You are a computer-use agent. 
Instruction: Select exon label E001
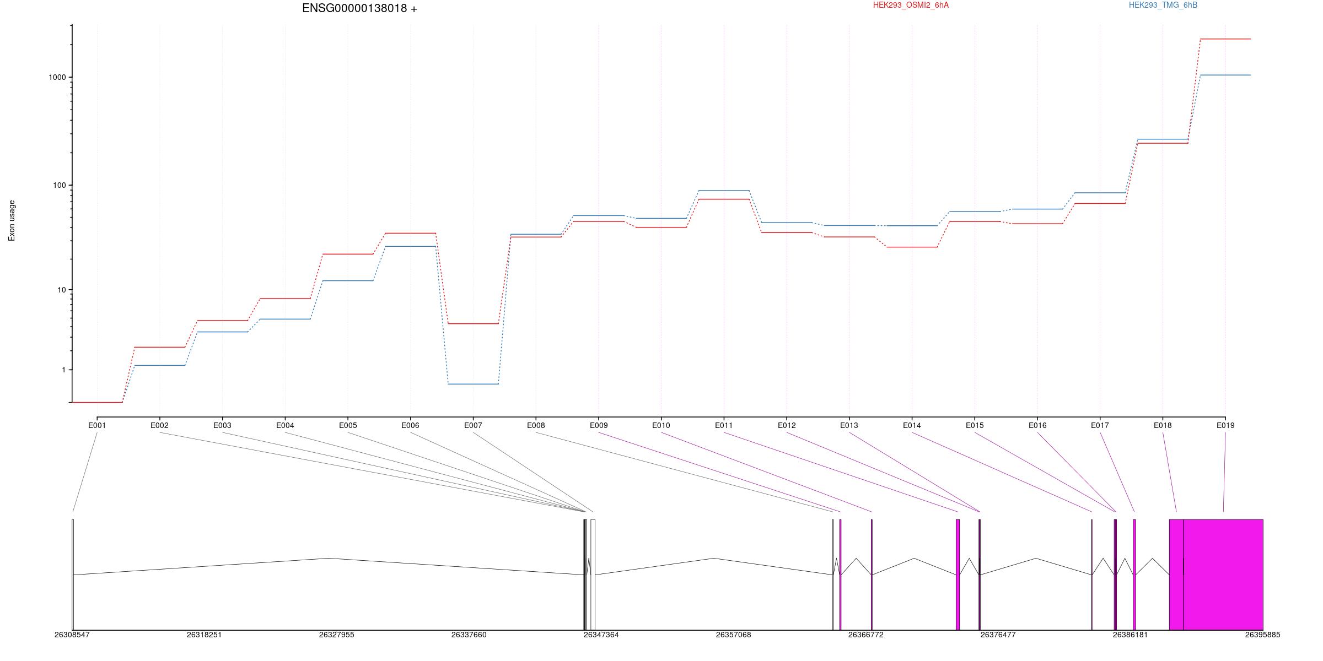[x=97, y=425]
